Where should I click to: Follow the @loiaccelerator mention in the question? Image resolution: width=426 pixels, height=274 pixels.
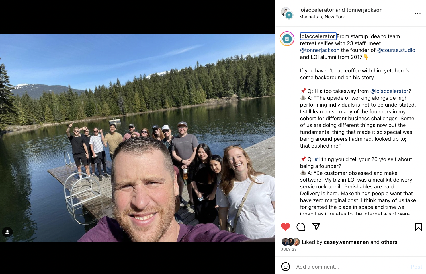tap(389, 91)
